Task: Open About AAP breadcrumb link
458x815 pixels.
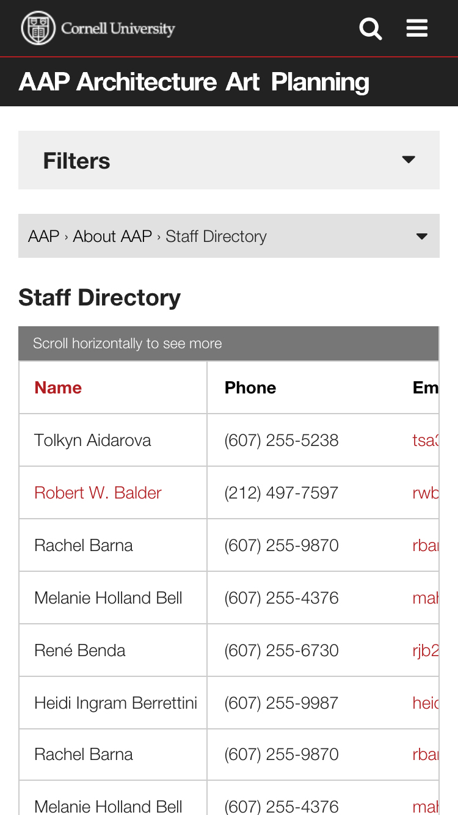Action: [112, 236]
